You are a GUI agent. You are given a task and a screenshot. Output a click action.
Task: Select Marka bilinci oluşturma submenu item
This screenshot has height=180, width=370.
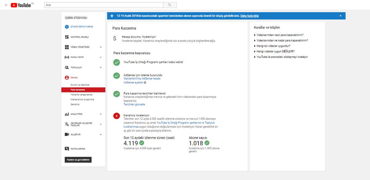click(x=82, y=99)
